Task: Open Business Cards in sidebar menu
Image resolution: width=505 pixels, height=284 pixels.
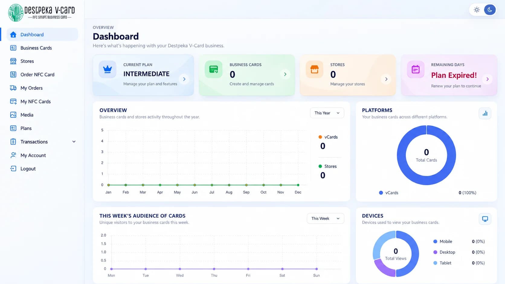Action: tap(42, 48)
